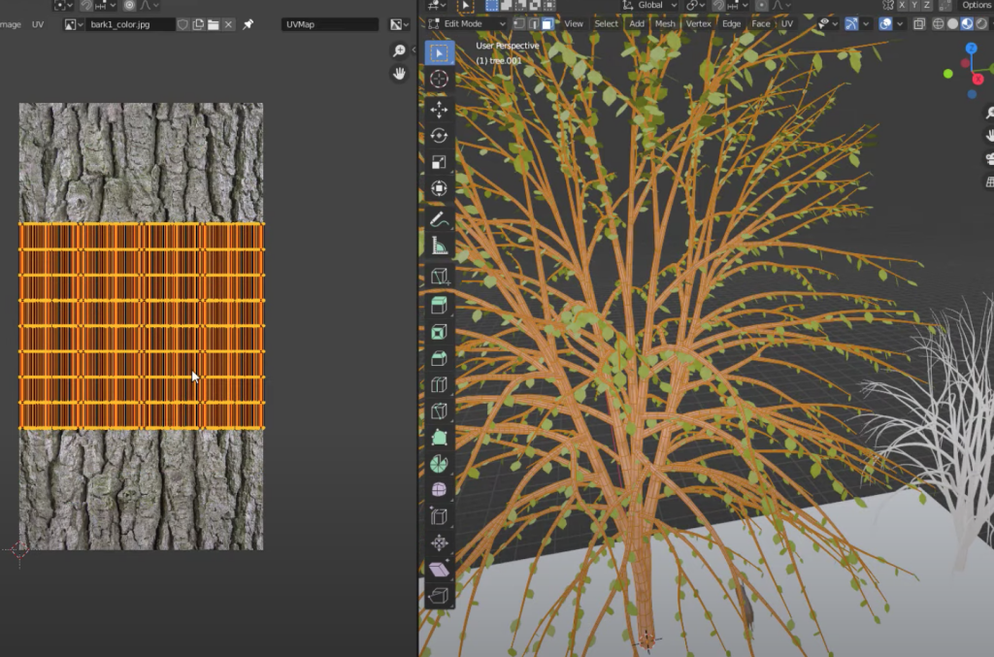The width and height of the screenshot is (994, 657).
Task: Activate the Annotate pencil tool
Action: click(439, 219)
